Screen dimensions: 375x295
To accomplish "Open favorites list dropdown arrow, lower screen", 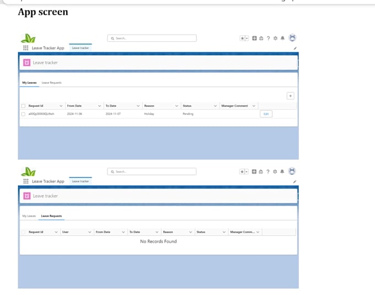I will click(247, 171).
